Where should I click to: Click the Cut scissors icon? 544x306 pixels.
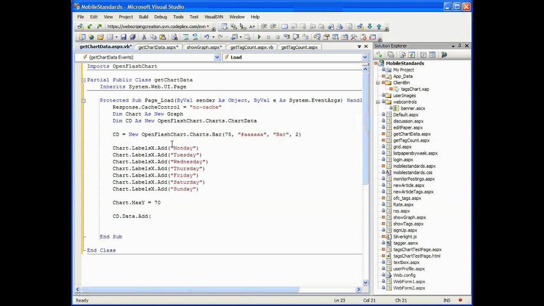(x=144, y=37)
